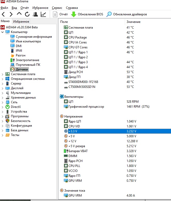
Task: Collapse the Компьютер tree node
Action: 2,32
